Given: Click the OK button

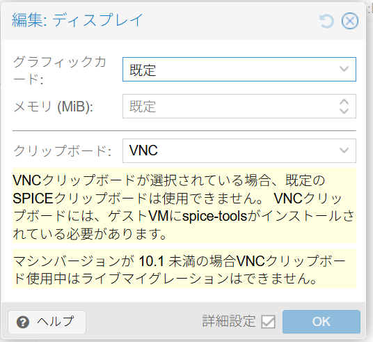Looking at the screenshot, I should [322, 322].
